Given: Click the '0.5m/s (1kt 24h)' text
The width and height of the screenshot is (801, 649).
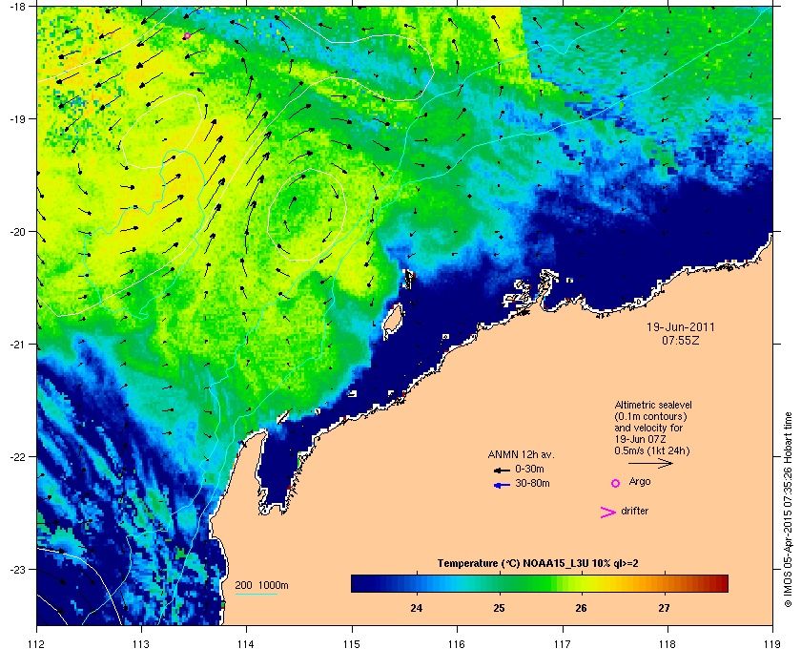Looking at the screenshot, I should tap(652, 451).
